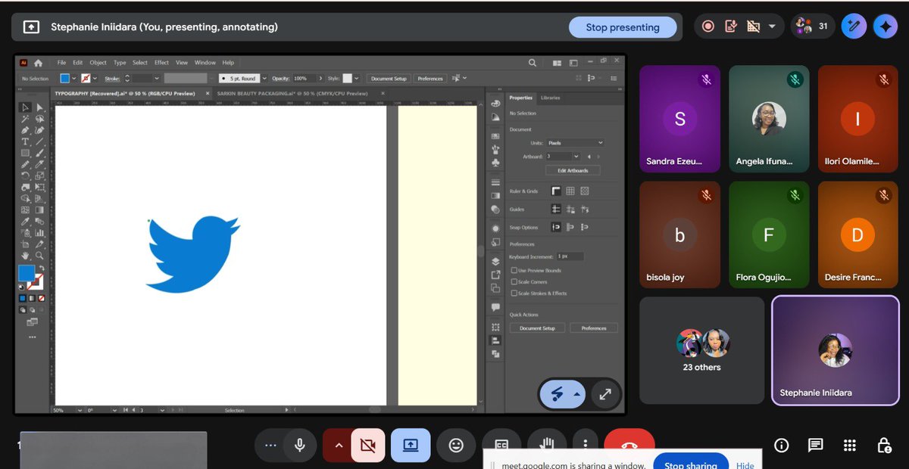Open Meet recording options dropdown arrow
909x469 pixels.
point(772,26)
